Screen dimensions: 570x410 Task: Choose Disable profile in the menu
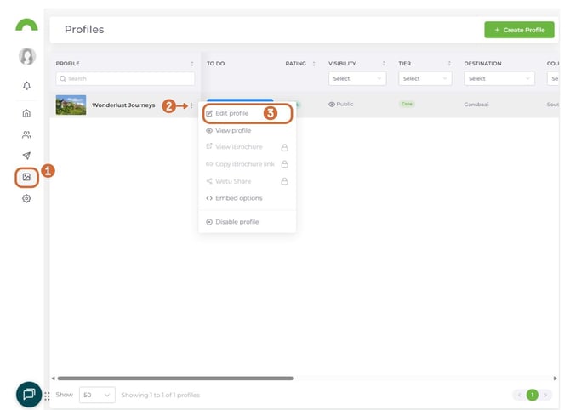click(237, 222)
